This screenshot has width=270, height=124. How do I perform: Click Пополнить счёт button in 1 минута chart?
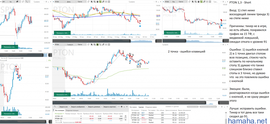click(x=62, y=94)
